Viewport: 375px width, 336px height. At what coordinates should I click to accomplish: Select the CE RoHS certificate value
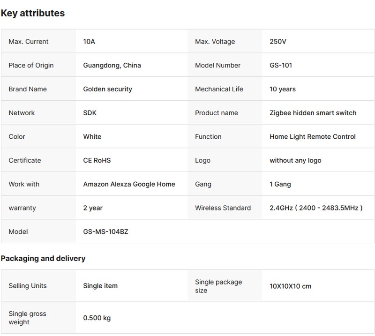point(97,160)
